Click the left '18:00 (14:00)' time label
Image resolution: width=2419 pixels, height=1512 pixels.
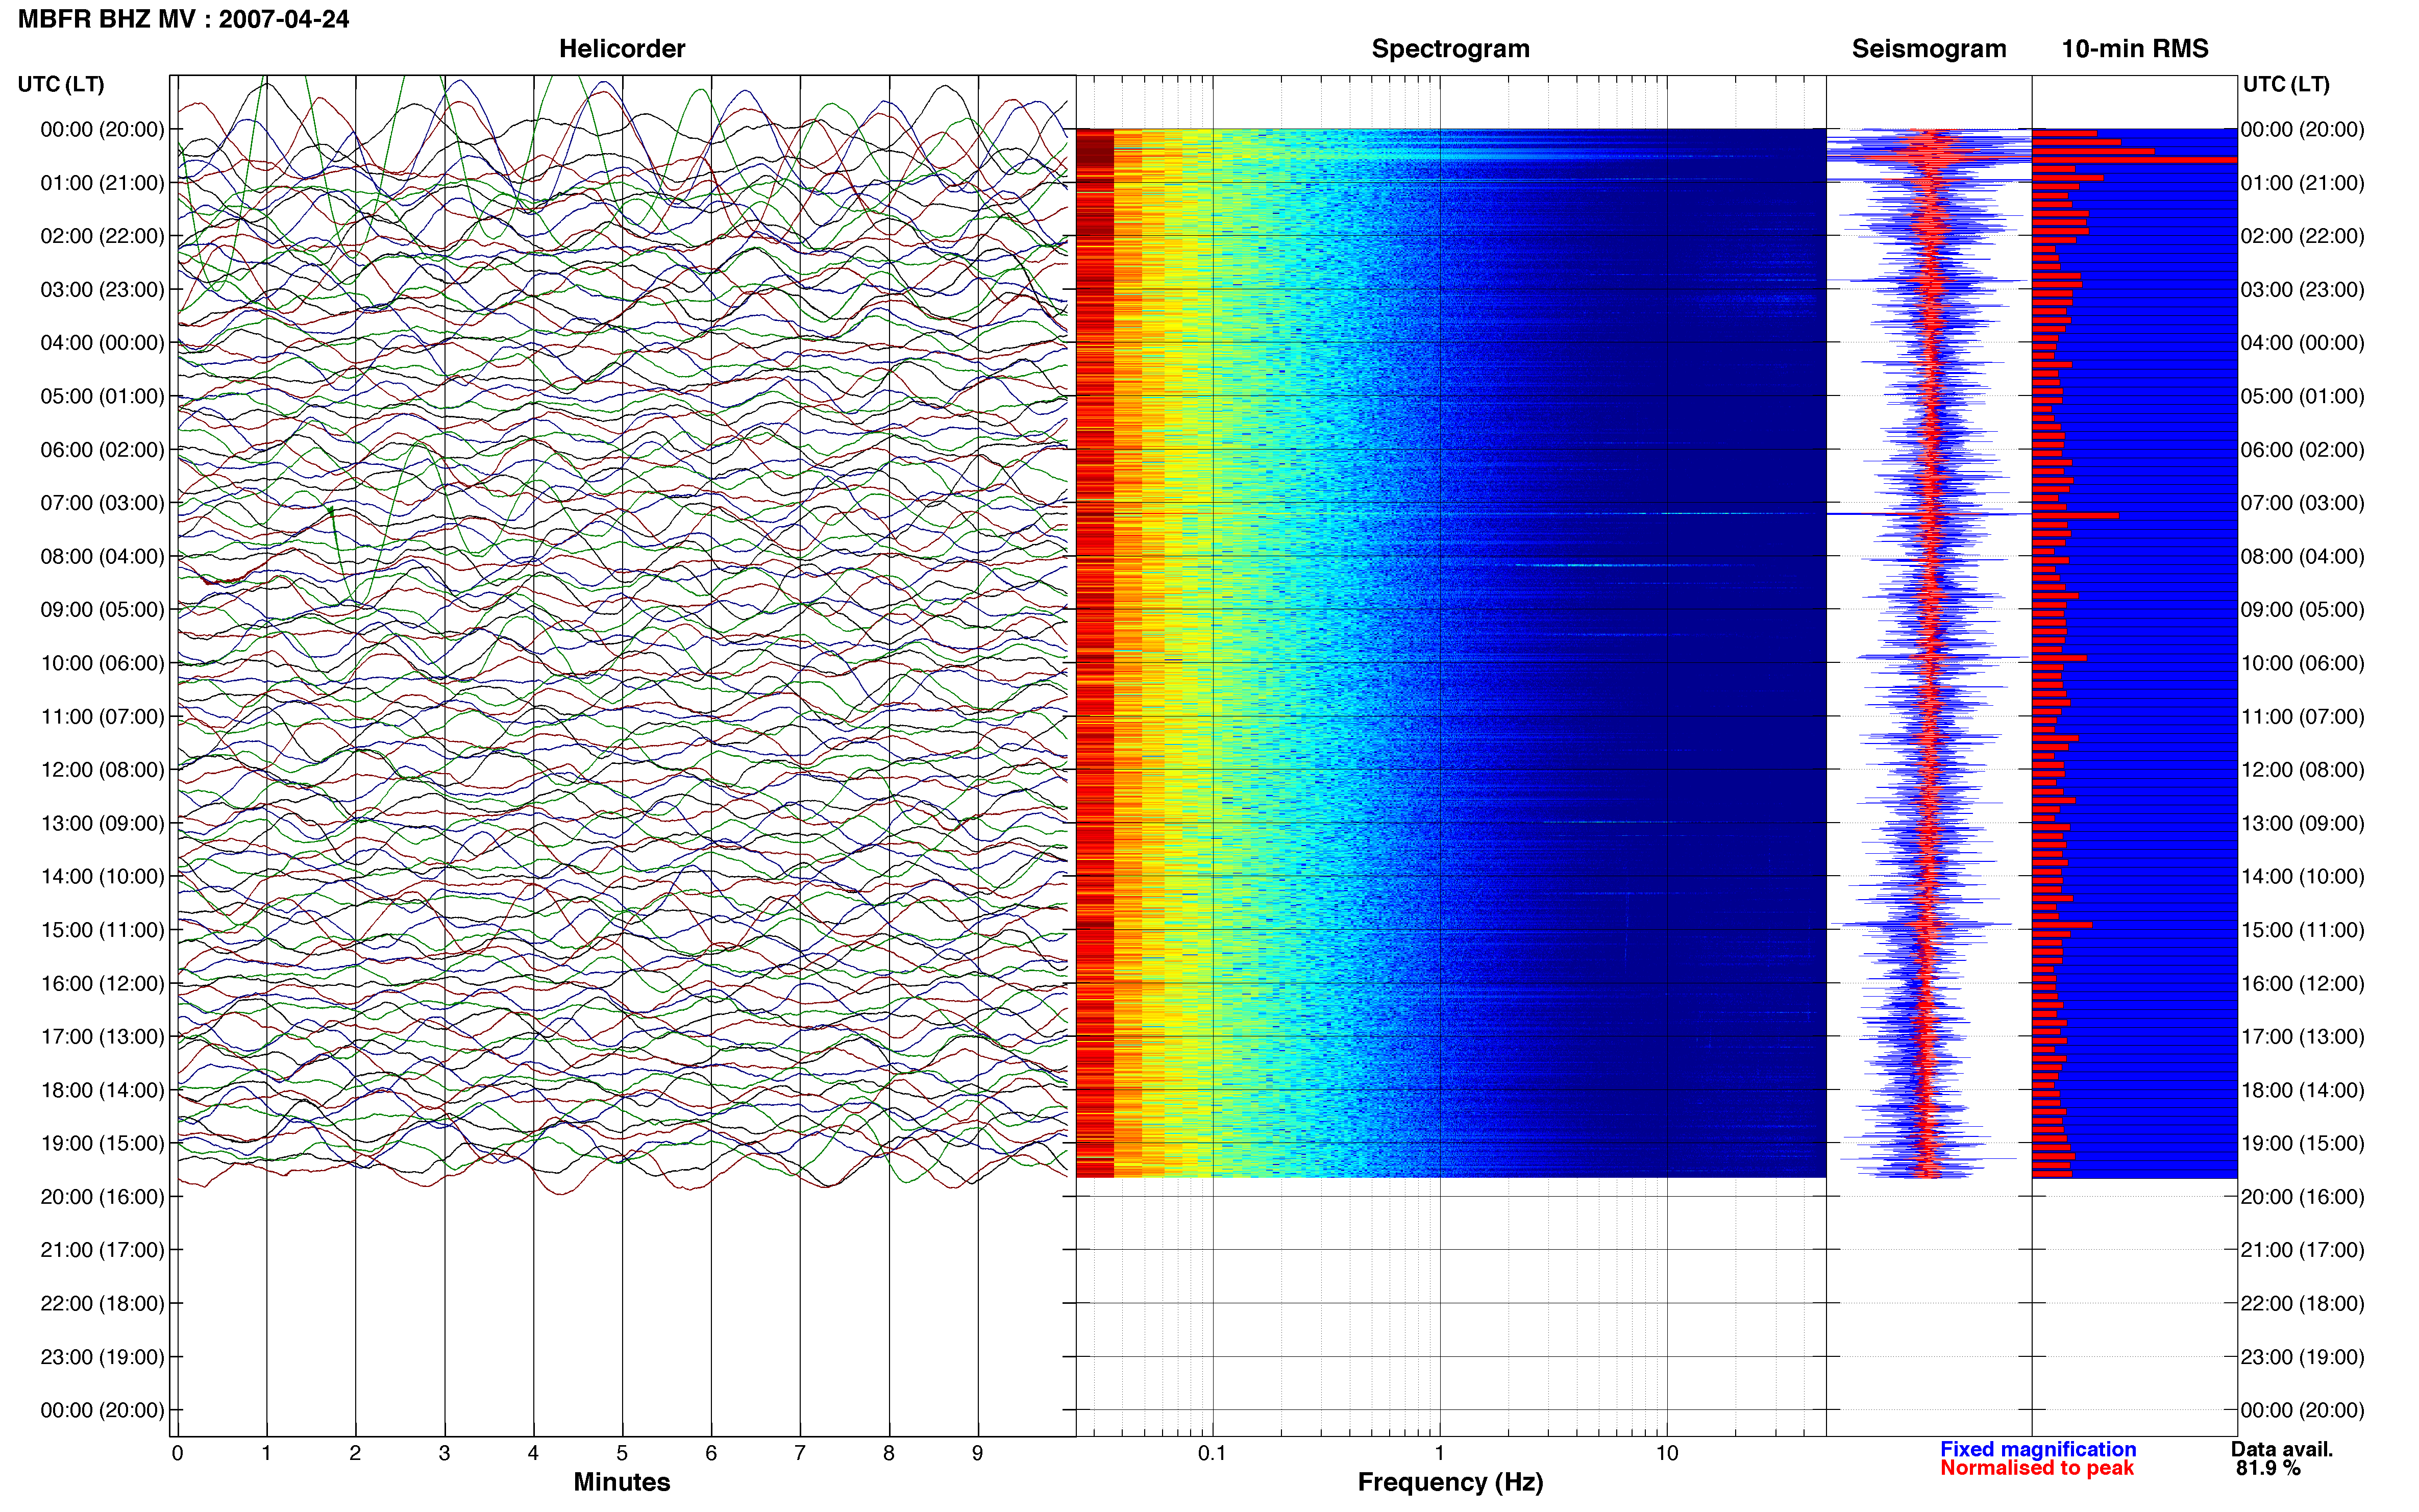pos(102,1090)
